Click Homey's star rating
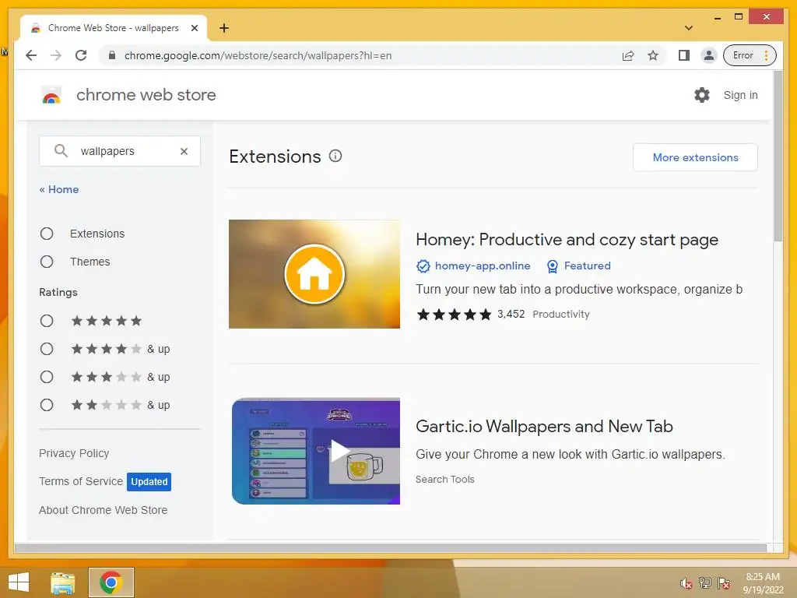797x598 pixels. pyautogui.click(x=454, y=315)
